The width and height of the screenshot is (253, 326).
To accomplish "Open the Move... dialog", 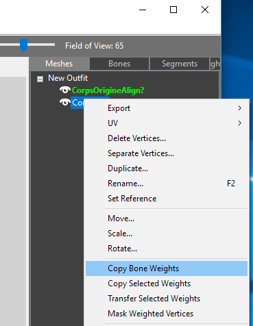I will click(167, 218).
